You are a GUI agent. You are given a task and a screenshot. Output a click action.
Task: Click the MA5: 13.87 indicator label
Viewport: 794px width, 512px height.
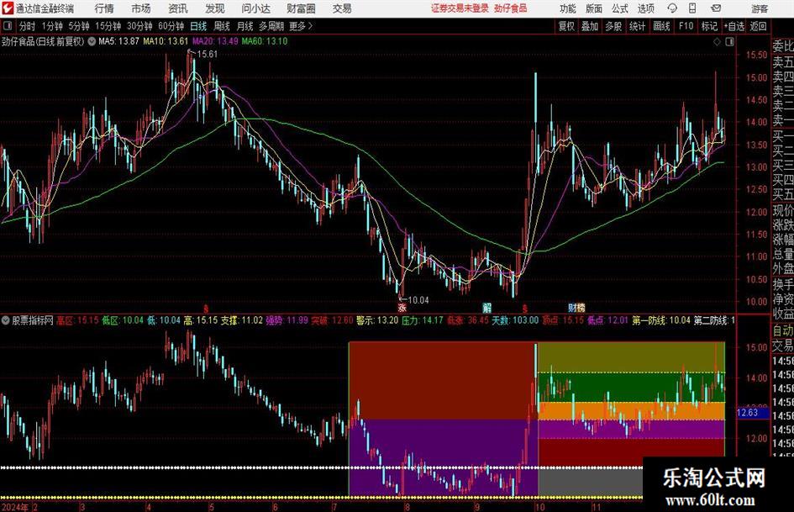pyautogui.click(x=118, y=41)
